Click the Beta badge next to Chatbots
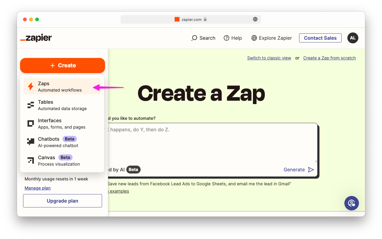Viewport: 382px width, 239px height. 70,139
